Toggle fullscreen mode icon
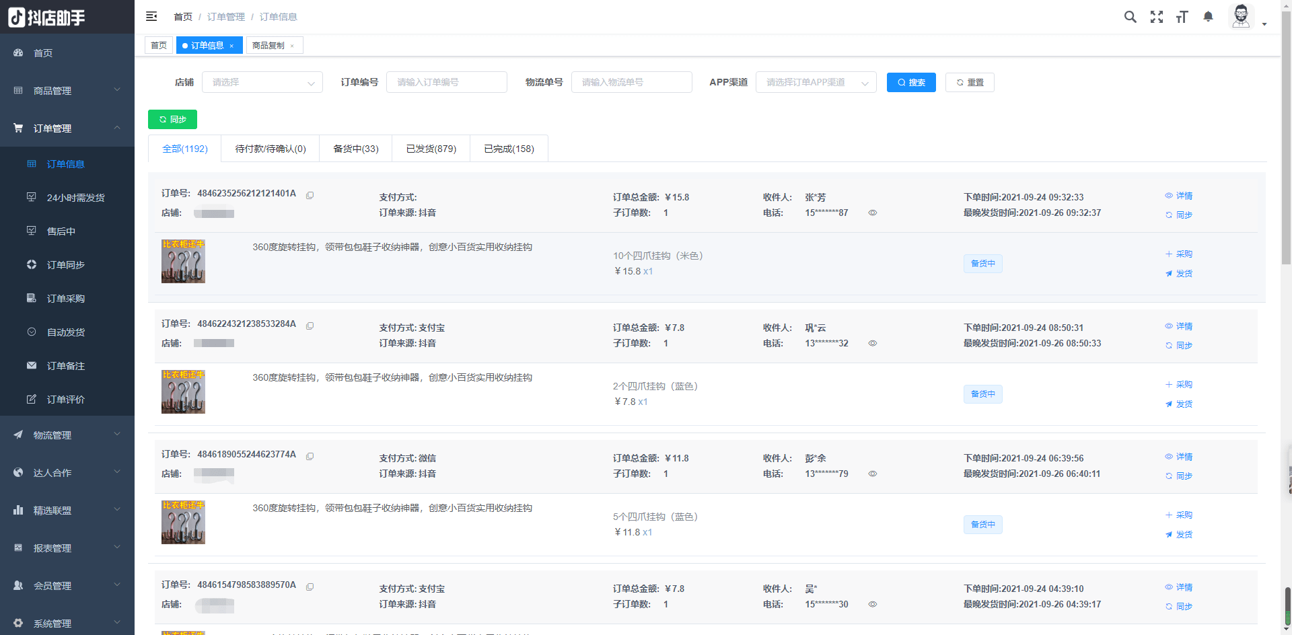Image resolution: width=1292 pixels, height=635 pixels. (x=1156, y=17)
